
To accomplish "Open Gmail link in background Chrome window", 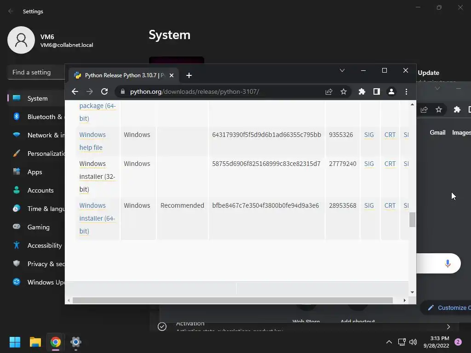I will tap(437, 132).
